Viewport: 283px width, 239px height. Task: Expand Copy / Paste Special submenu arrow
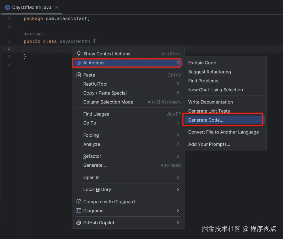pos(178,93)
